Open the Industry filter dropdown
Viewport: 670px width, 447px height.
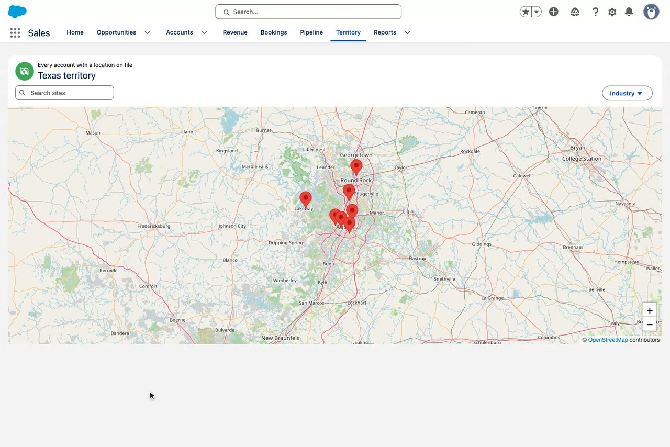[x=627, y=93]
